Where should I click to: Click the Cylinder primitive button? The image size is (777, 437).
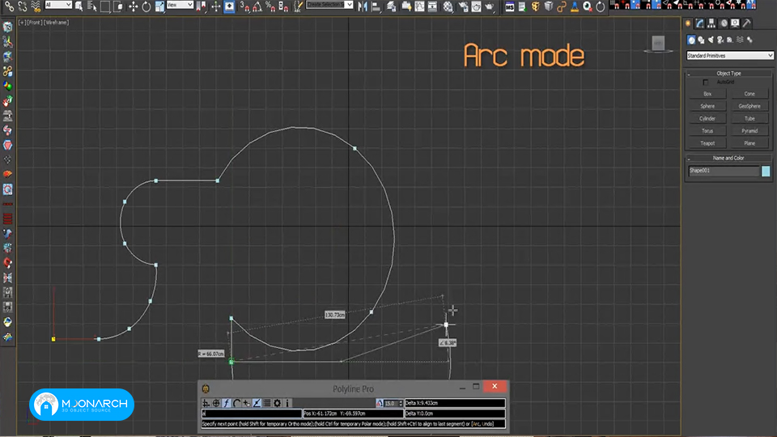tap(707, 118)
